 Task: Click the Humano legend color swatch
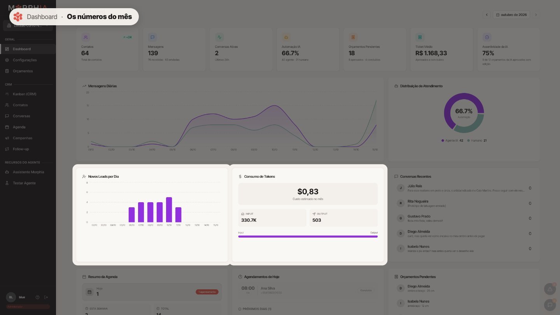[x=469, y=140]
